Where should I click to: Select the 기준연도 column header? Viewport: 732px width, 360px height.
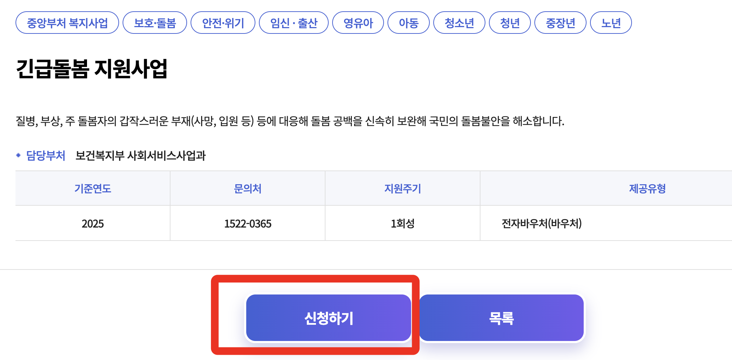pyautogui.click(x=93, y=189)
